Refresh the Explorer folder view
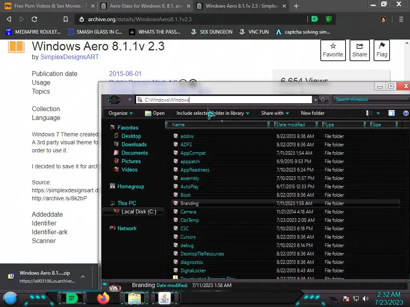The width and height of the screenshot is (410, 307). pyautogui.click(x=323, y=100)
